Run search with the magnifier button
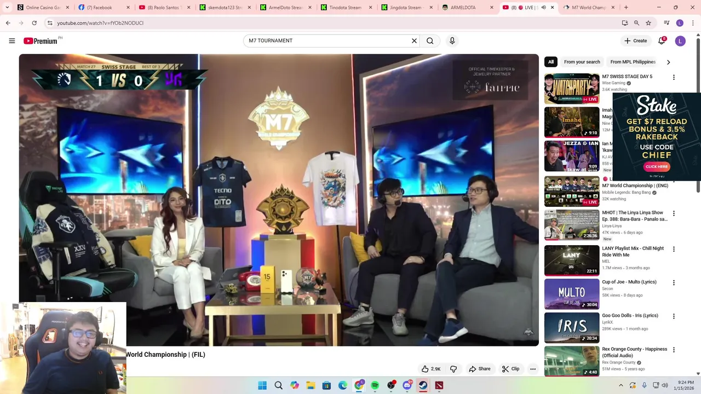 tap(430, 40)
